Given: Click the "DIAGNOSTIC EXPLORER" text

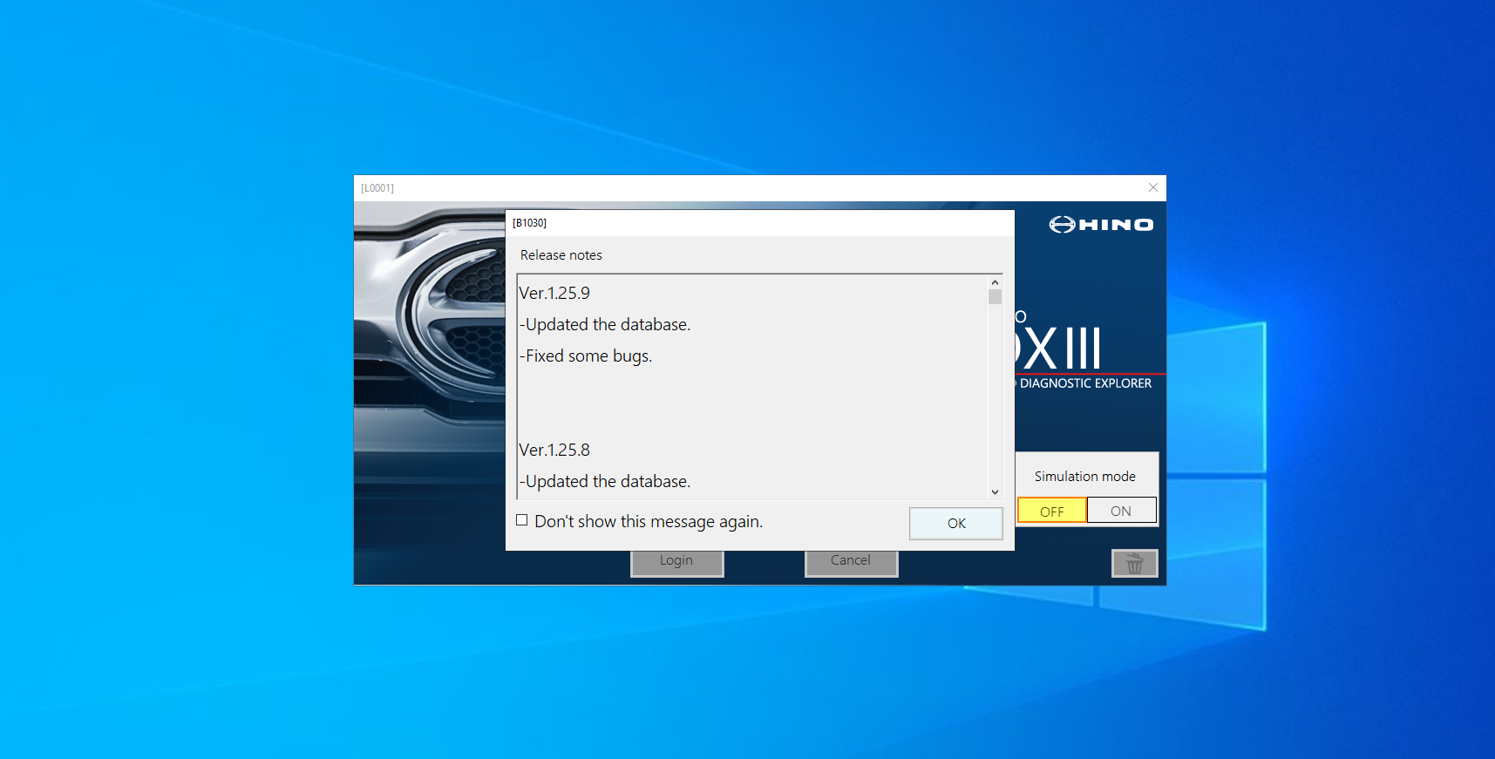Looking at the screenshot, I should point(1086,383).
